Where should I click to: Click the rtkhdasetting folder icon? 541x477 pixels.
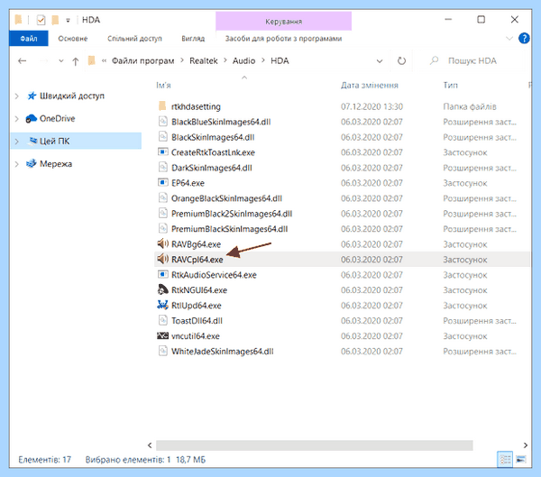click(162, 106)
